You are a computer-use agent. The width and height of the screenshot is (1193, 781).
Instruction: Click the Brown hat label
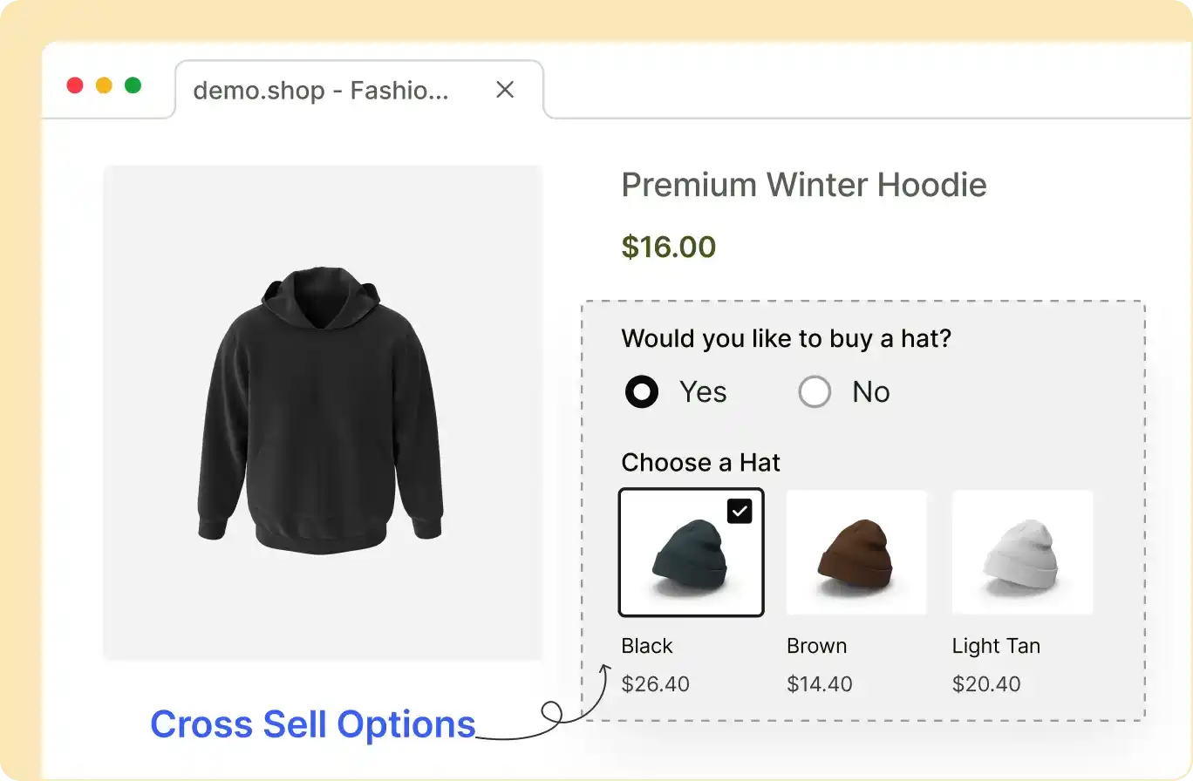(x=816, y=646)
